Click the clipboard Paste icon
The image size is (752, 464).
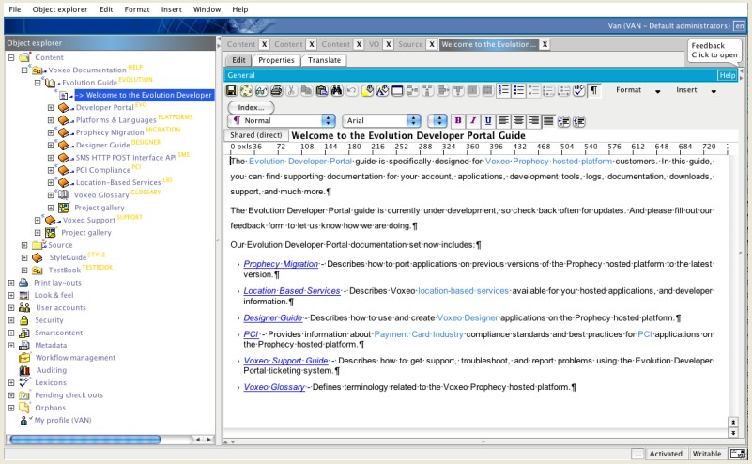point(322,91)
